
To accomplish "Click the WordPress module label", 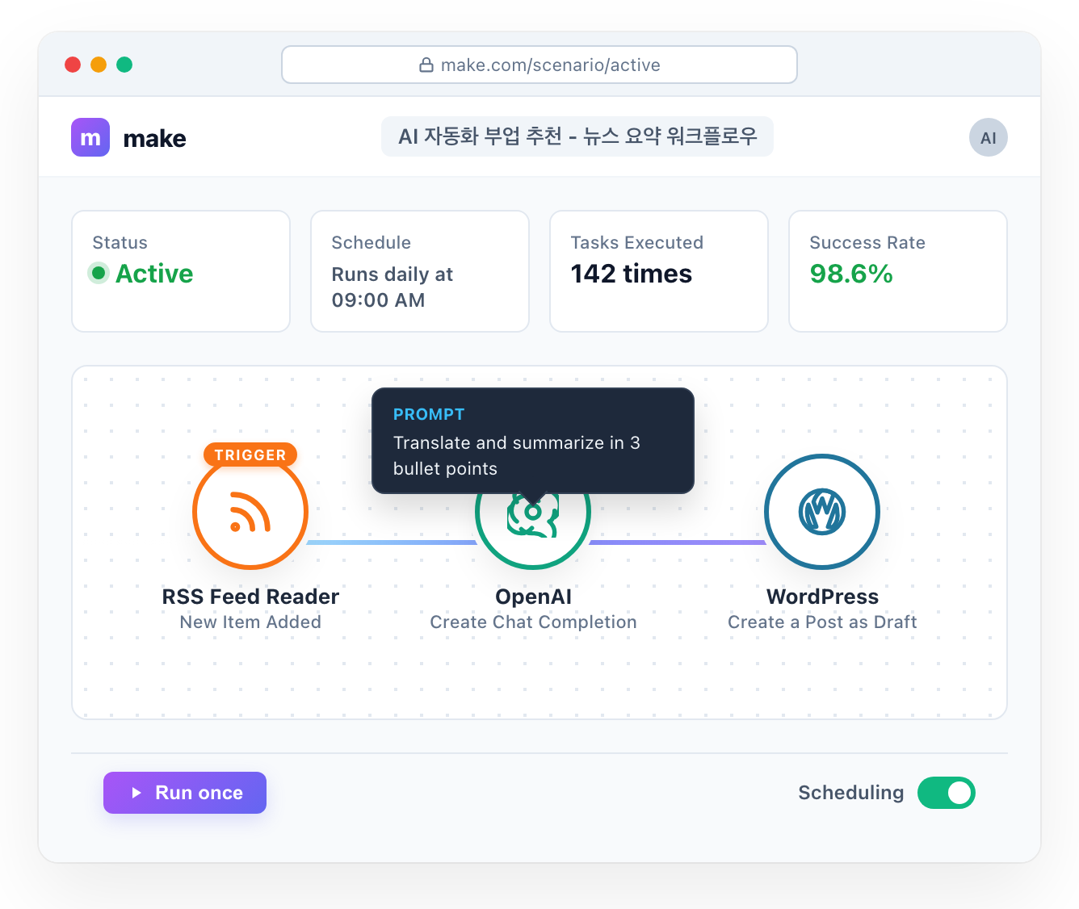I will [822, 597].
